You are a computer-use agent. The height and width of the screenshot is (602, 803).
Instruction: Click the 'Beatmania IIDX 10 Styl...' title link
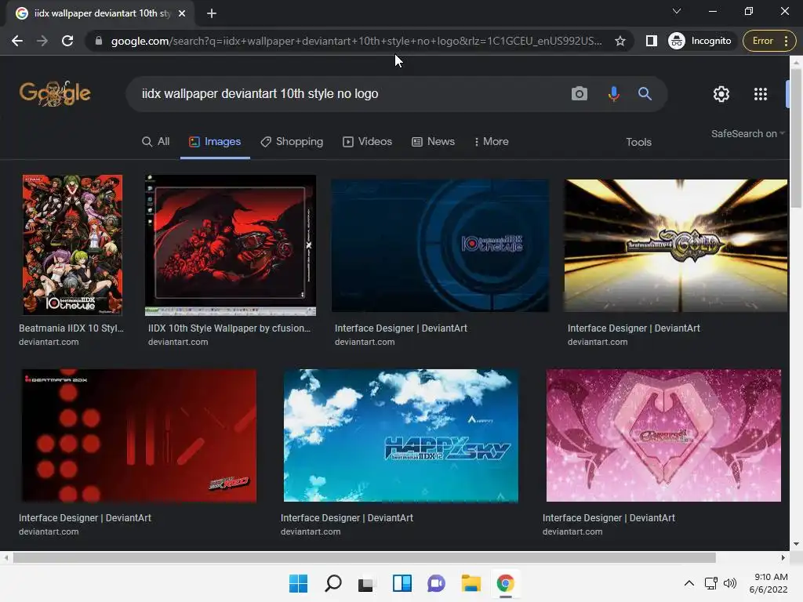[x=71, y=328]
